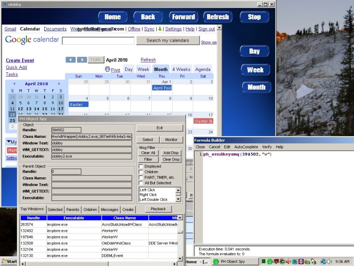This screenshot has width=354, height=266.
Task: Click the volume speaker tray icon near clock
Action: 329,262
